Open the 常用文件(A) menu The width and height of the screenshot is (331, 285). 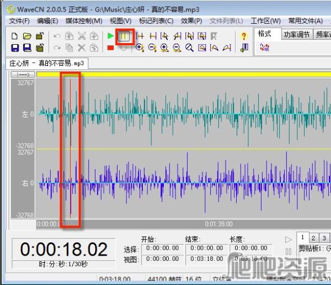pos(305,21)
